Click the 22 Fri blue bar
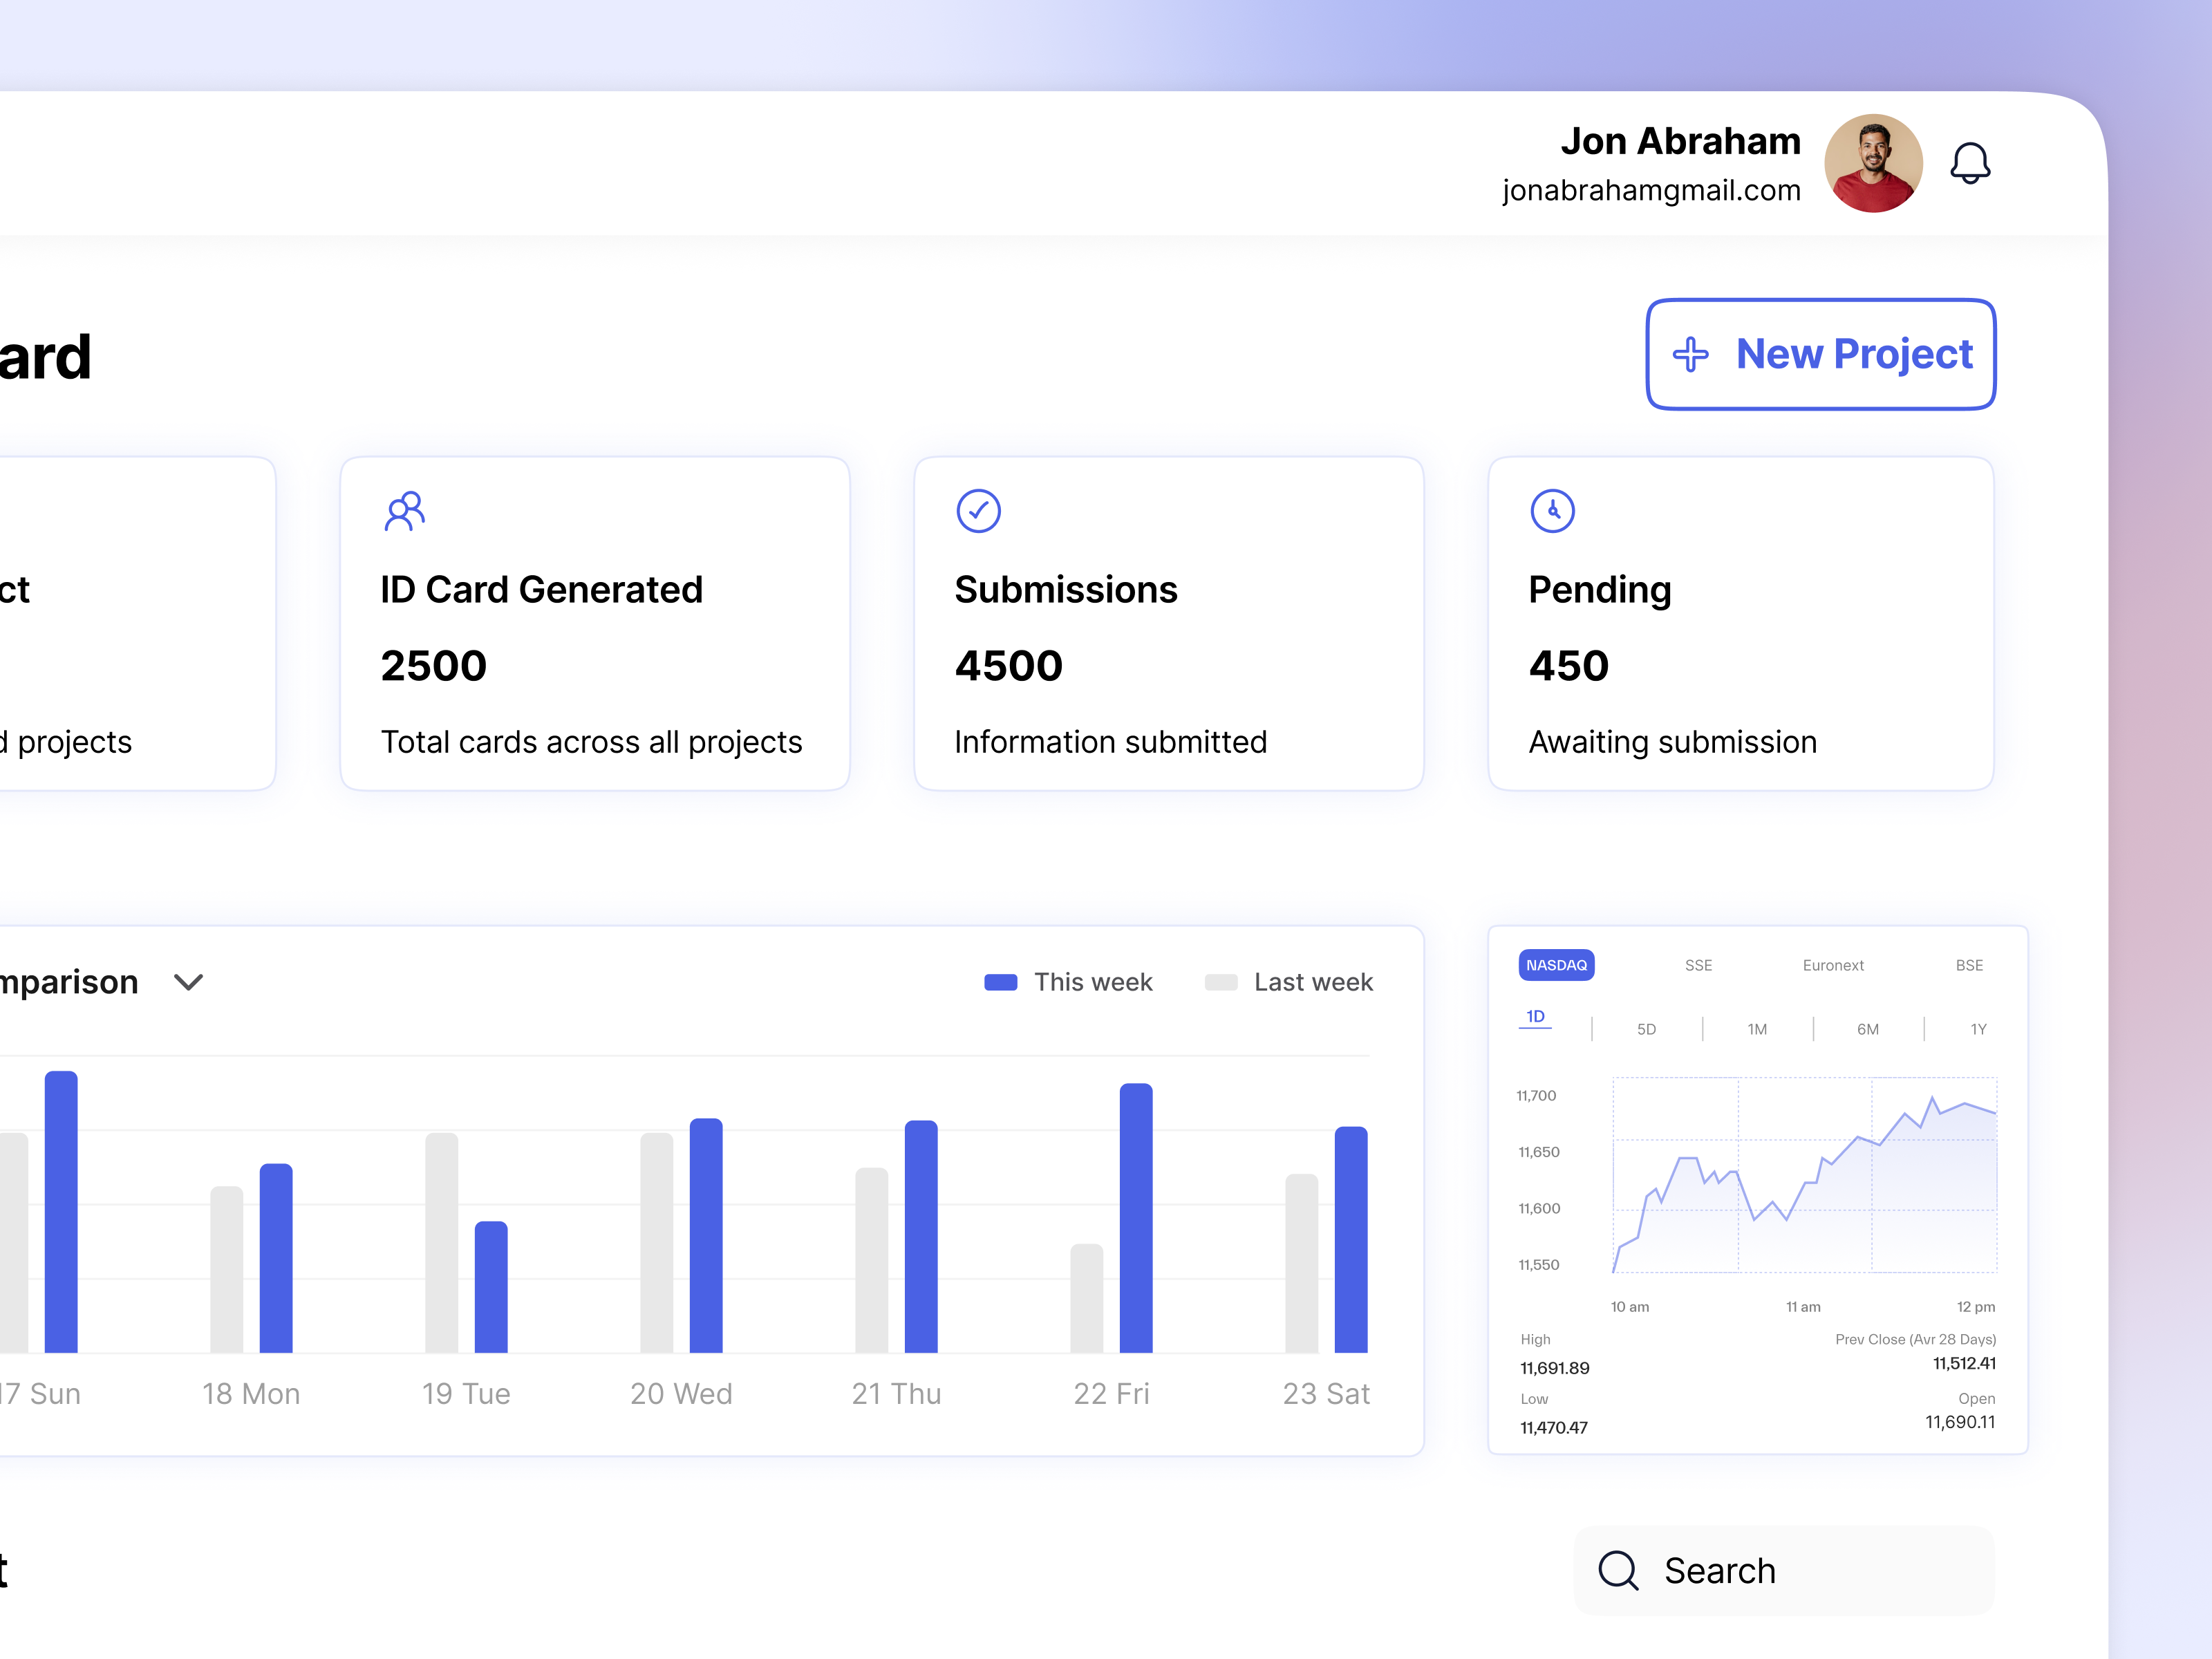2212x1659 pixels. pyautogui.click(x=1136, y=1218)
